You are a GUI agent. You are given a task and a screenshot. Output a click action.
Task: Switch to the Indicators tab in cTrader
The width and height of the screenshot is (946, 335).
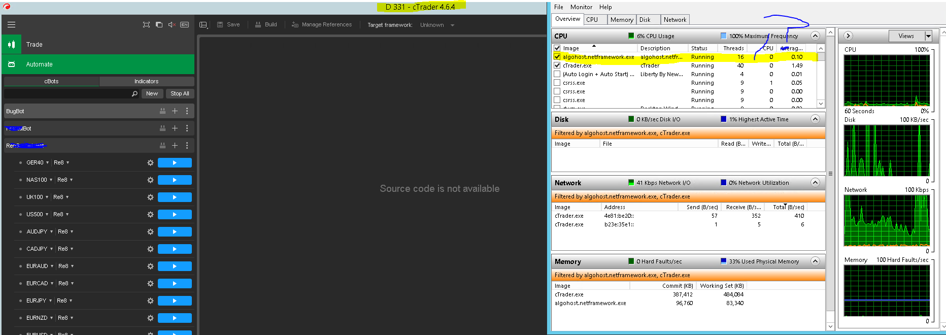(x=147, y=81)
